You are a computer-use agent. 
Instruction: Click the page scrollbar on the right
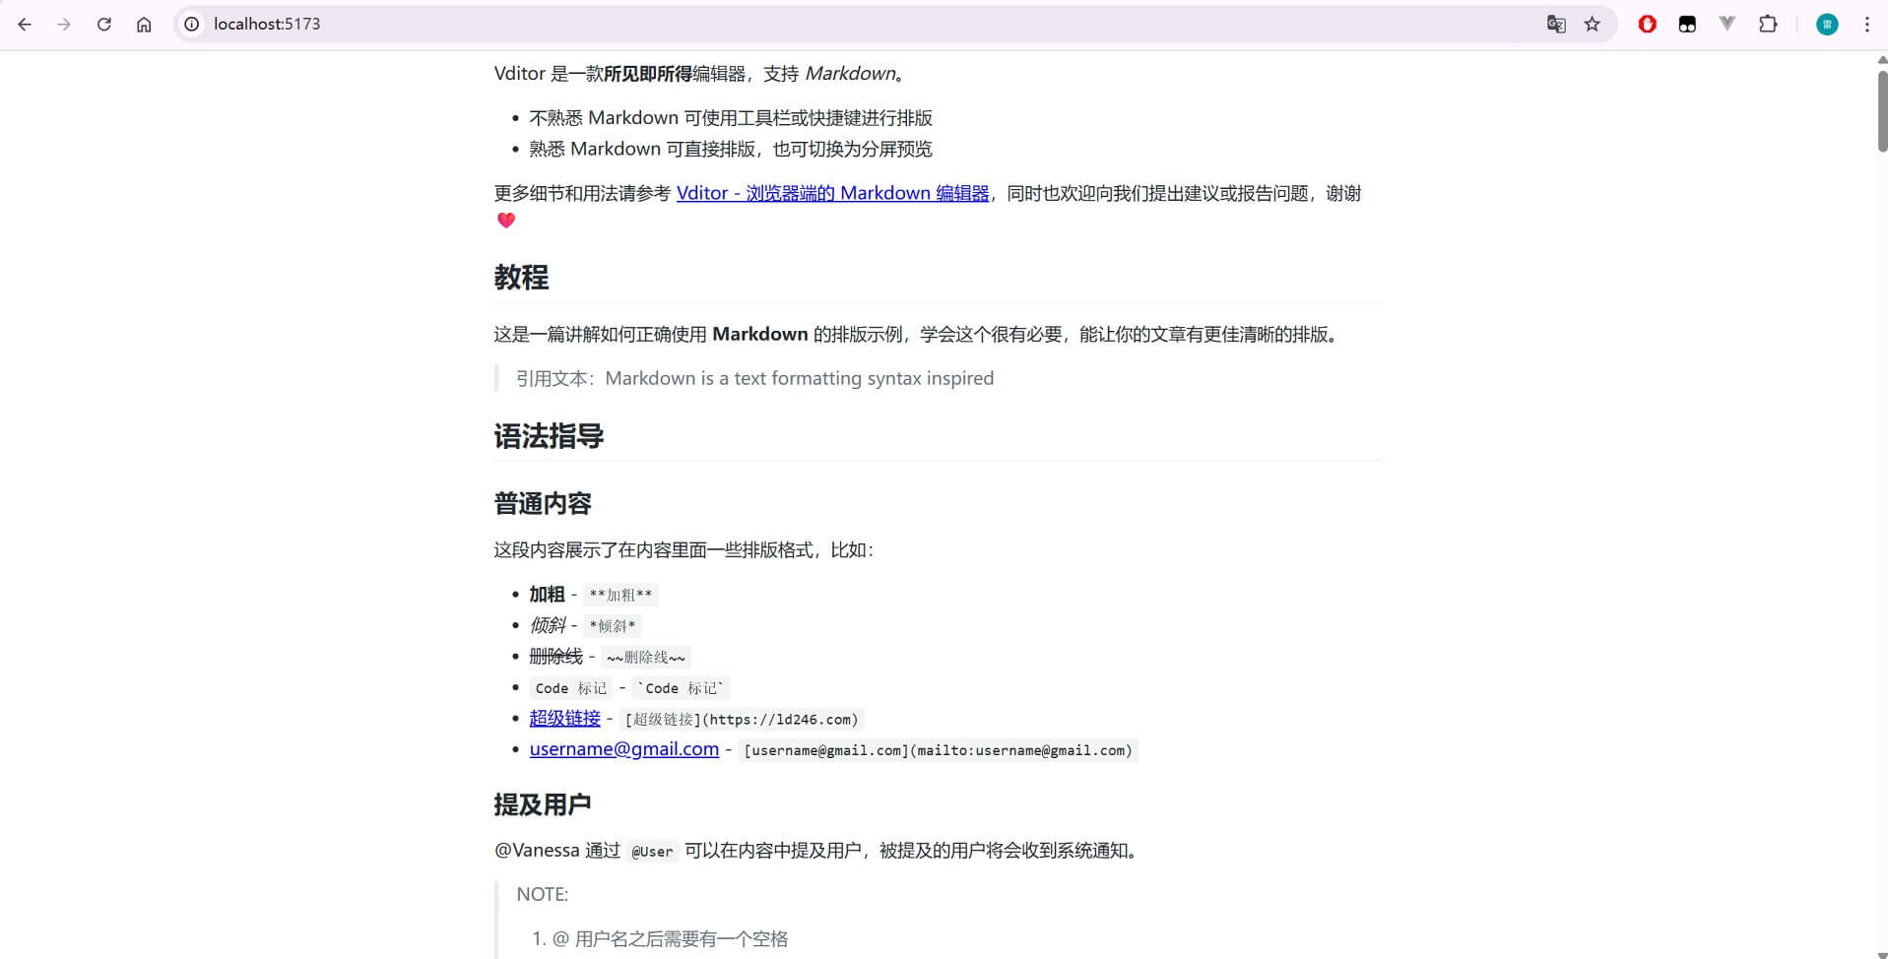click(1880, 108)
